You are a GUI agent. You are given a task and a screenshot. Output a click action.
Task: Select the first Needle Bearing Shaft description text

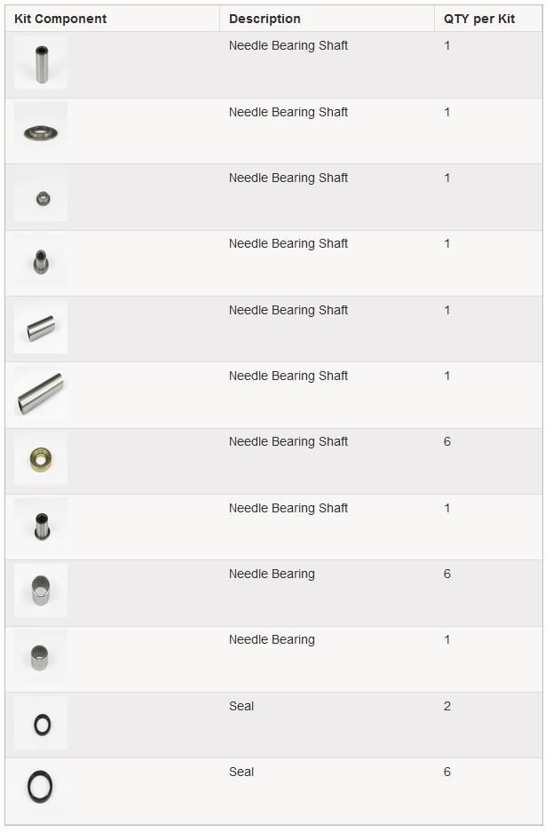pos(288,45)
